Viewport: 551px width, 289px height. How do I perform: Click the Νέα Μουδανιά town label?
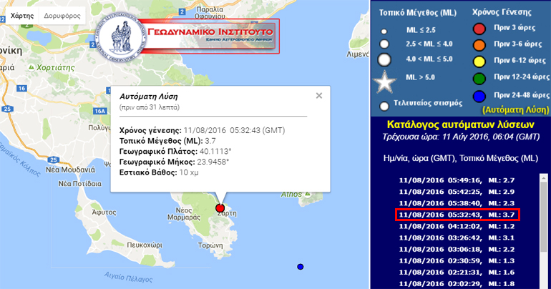(x=70, y=170)
